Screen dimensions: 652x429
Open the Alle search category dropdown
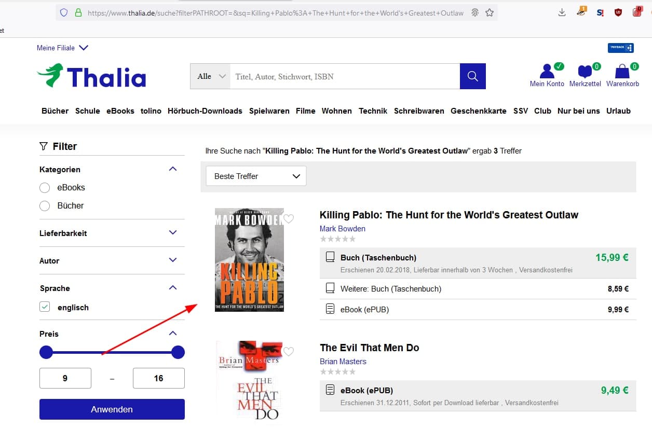(210, 76)
